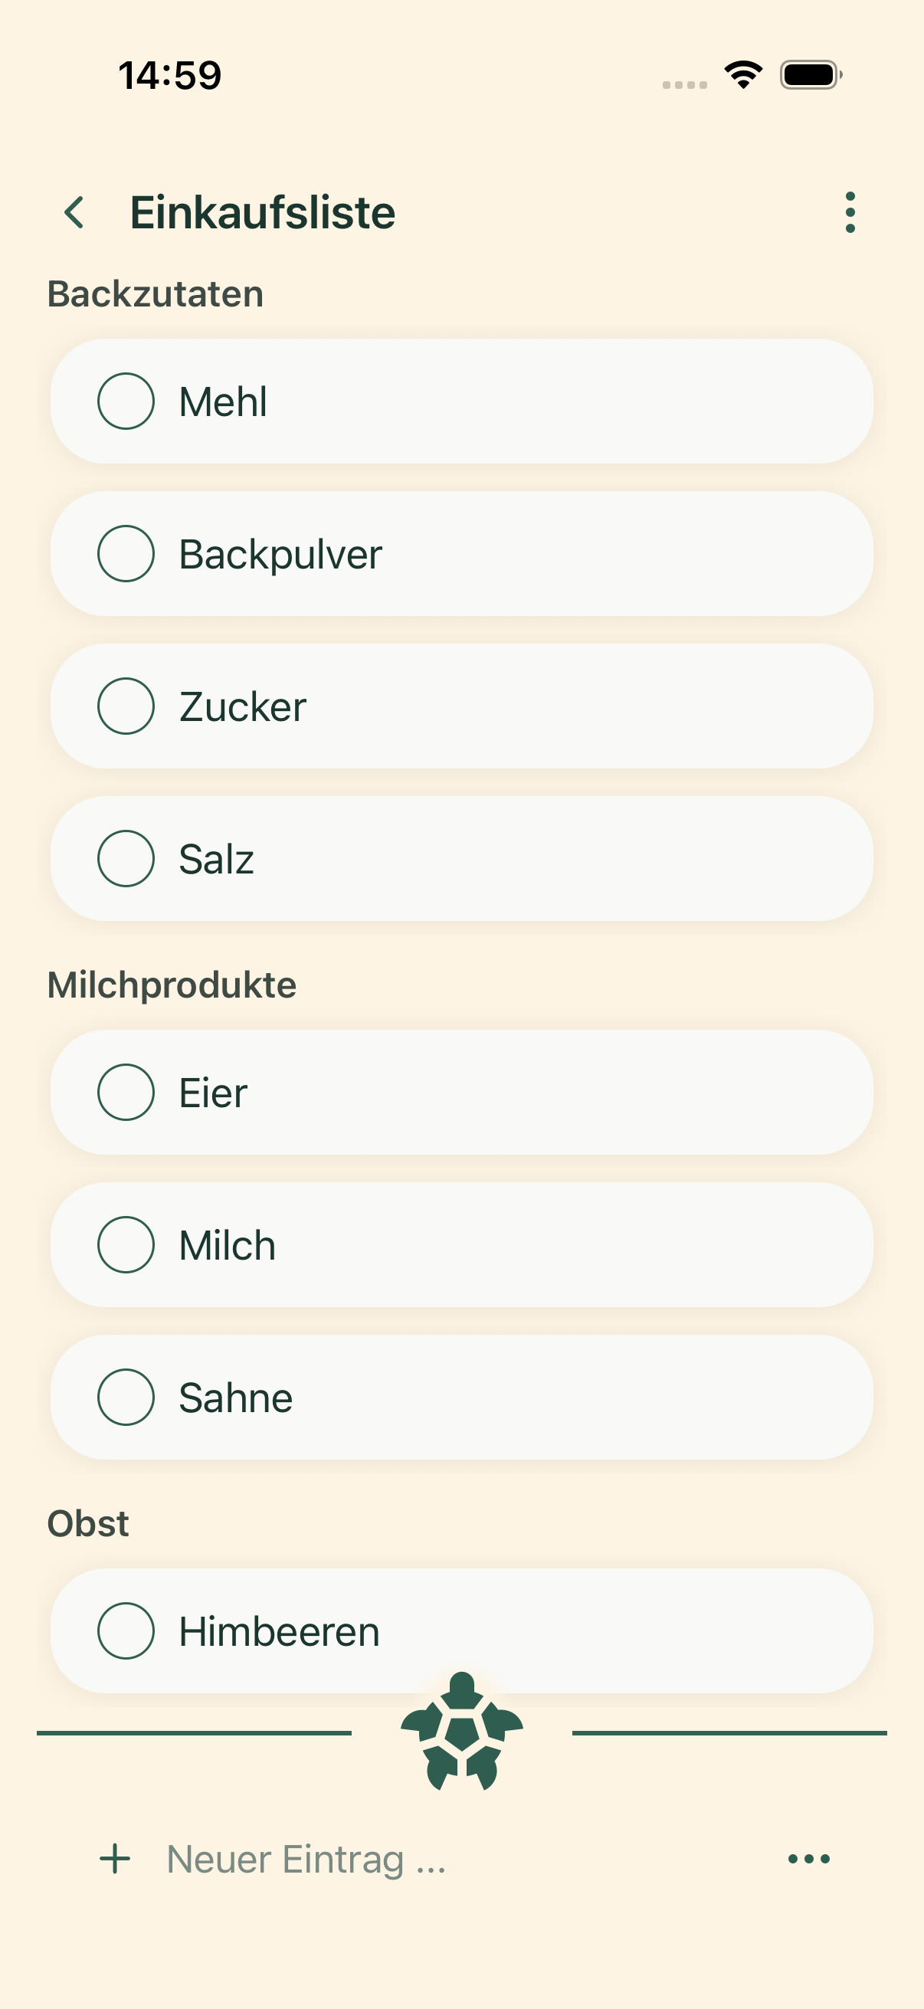Tap the Obst category label
This screenshot has height=2009, width=924.
88,1522
